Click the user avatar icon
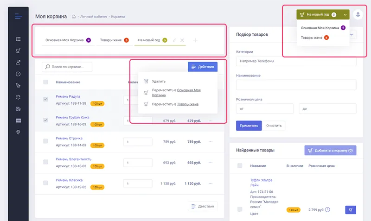The image size is (371, 221). point(358,14)
